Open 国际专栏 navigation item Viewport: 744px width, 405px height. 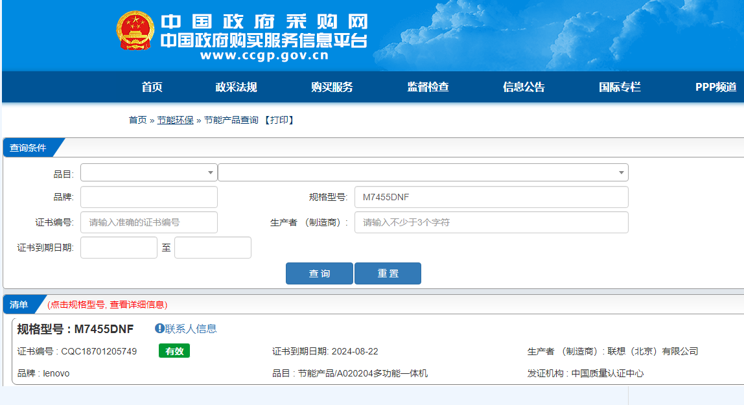pyautogui.click(x=620, y=87)
